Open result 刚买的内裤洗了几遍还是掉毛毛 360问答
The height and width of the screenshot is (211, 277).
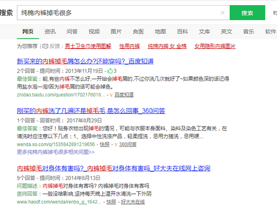[x=91, y=111]
